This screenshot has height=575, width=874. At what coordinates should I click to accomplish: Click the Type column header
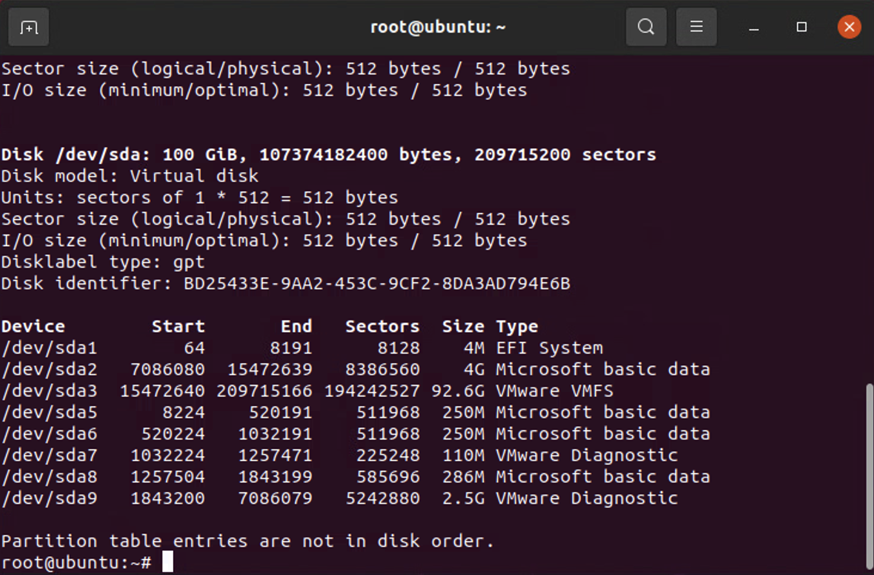(x=517, y=326)
